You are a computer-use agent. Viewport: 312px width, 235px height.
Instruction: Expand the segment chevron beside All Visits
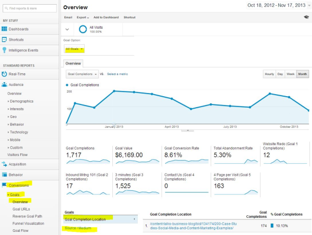[67, 30]
